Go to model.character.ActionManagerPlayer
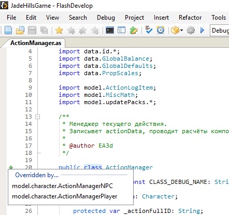This screenshot has height=215, width=229. 65,196
